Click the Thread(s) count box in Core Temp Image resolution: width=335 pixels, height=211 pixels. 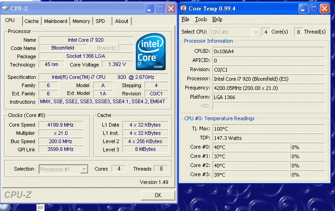coord(298,32)
